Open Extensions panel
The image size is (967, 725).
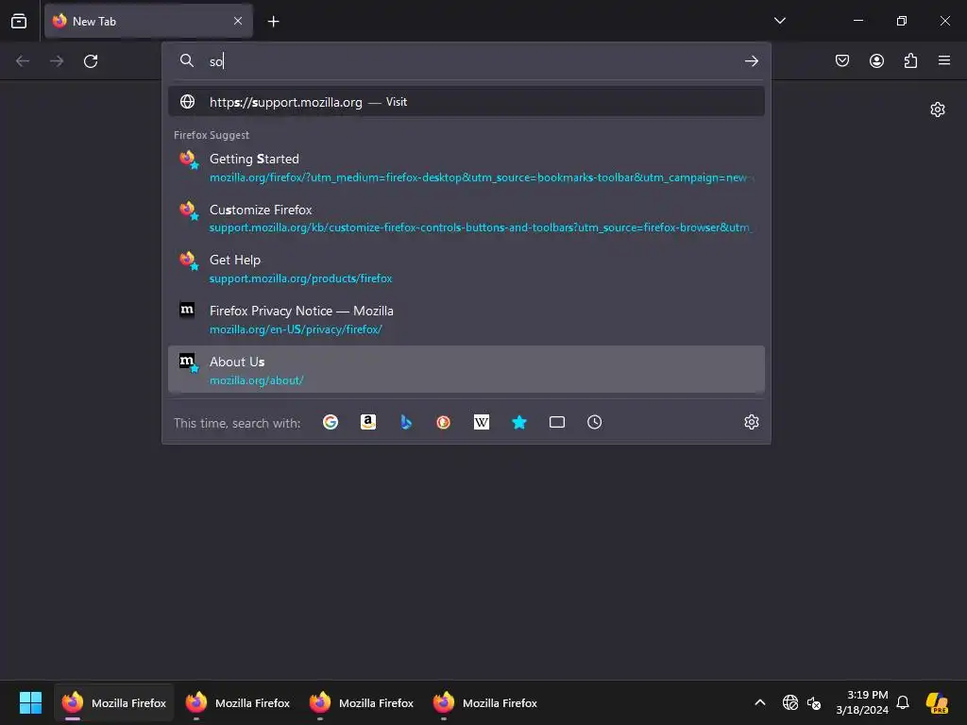(x=910, y=60)
